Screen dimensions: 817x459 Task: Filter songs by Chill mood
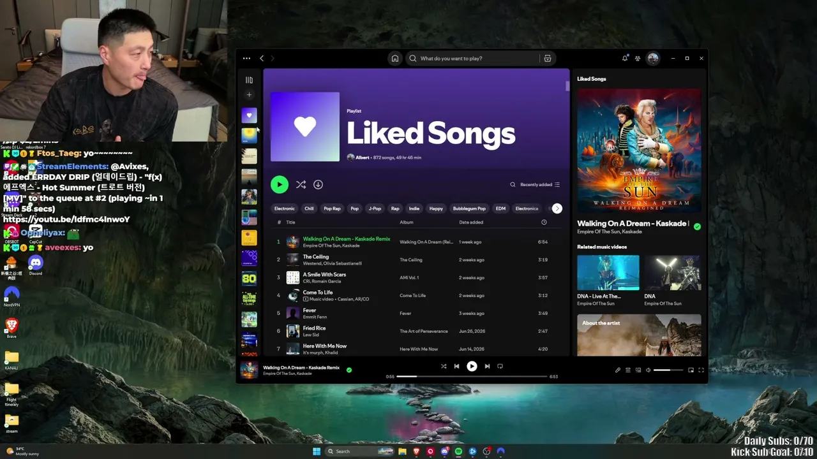pos(309,208)
